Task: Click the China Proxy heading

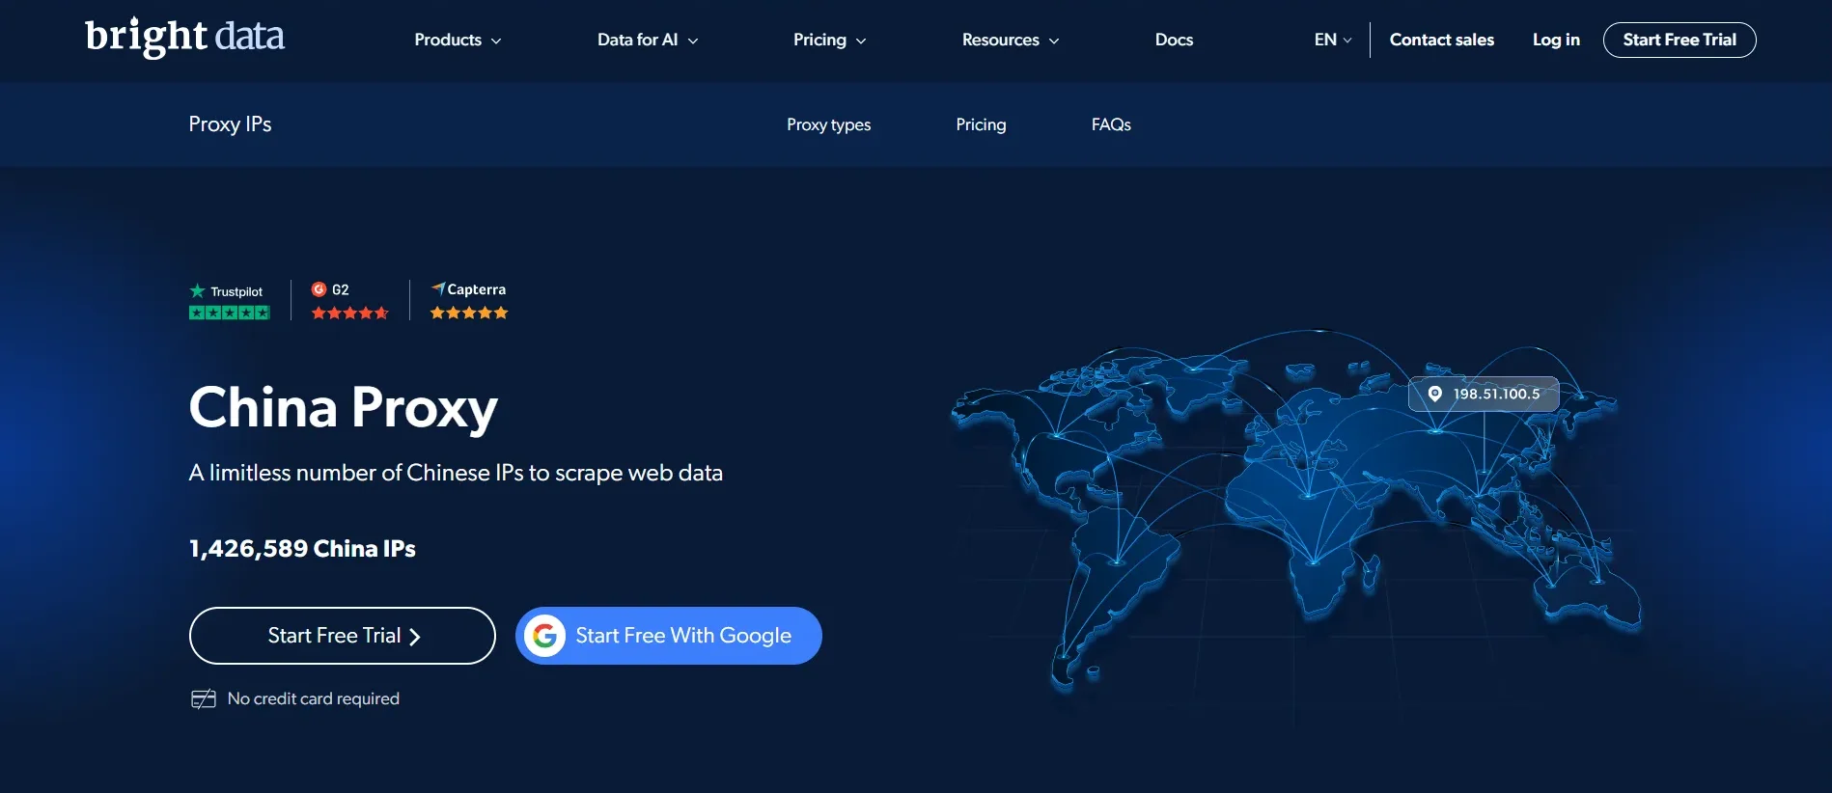Action: click(343, 407)
